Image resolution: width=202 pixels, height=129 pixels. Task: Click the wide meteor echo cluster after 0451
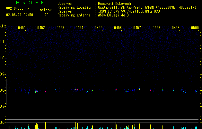(37, 91)
